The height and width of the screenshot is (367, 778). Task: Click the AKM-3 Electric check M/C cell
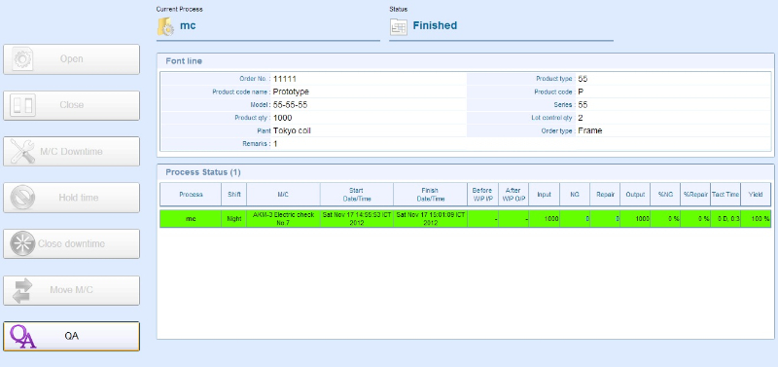[283, 219]
